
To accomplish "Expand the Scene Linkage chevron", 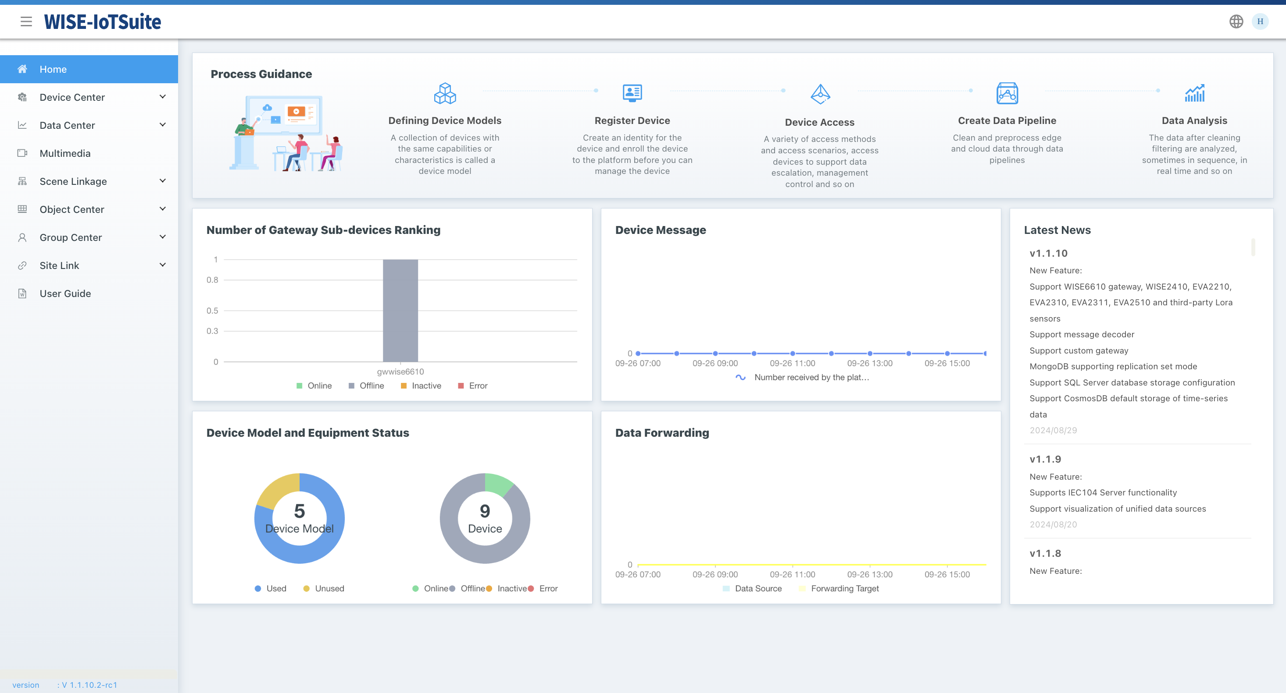I will (x=163, y=181).
